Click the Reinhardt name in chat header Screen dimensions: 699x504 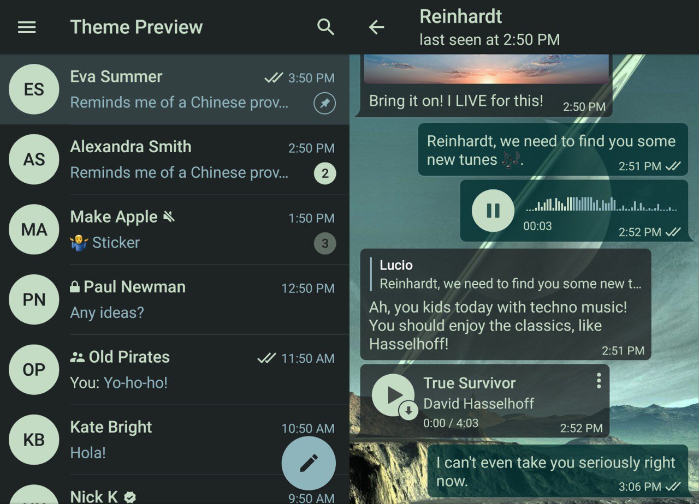460,16
